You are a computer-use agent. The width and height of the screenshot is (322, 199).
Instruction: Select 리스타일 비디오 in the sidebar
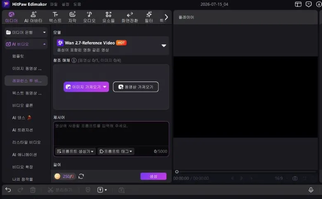click(26, 142)
